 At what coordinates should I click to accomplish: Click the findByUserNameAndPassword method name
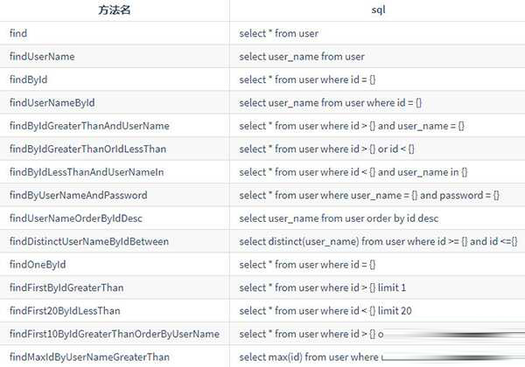tap(78, 195)
